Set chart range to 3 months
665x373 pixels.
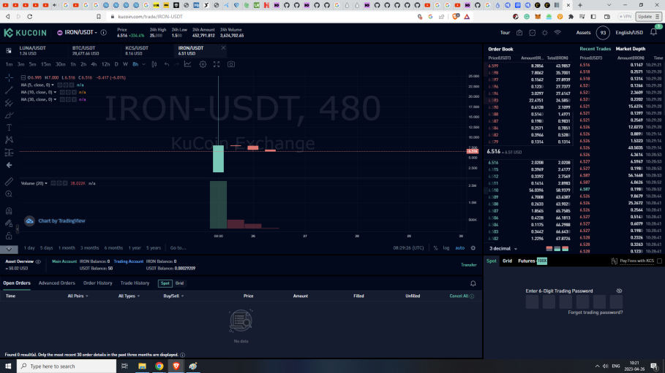point(89,248)
